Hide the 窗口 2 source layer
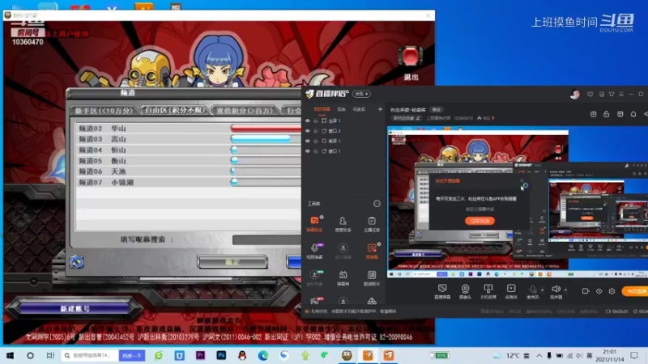The width and height of the screenshot is (648, 364). point(308,131)
